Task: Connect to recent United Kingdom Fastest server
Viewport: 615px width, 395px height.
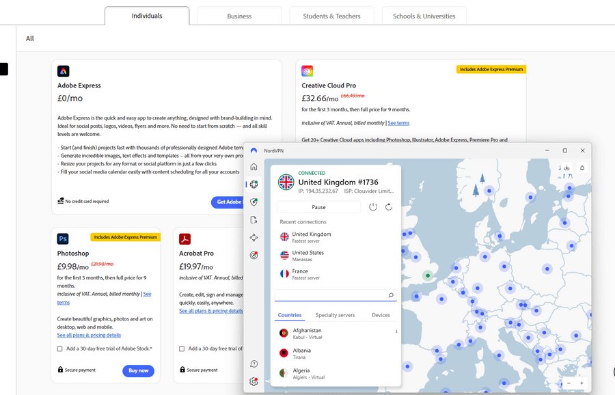Action: pyautogui.click(x=336, y=237)
